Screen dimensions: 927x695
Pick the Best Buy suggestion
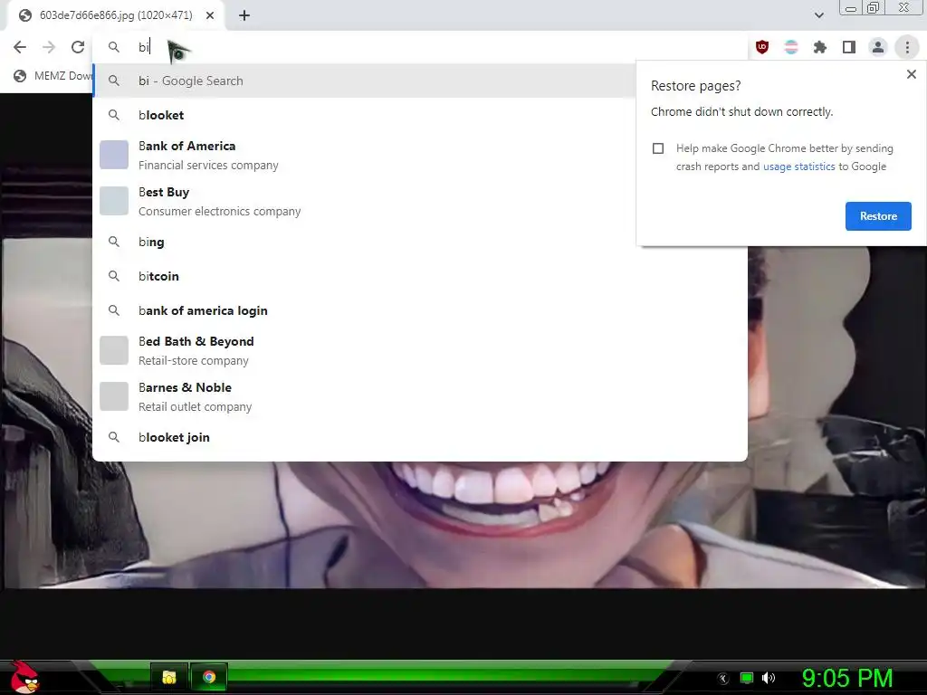(364, 201)
